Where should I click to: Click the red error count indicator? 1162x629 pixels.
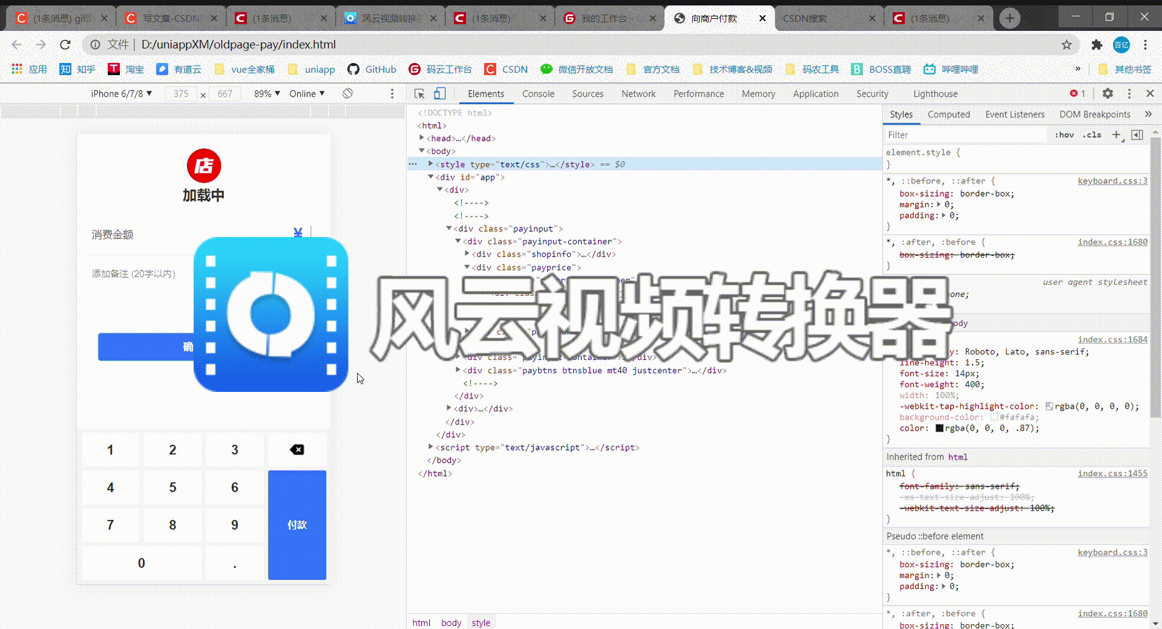coord(1077,93)
